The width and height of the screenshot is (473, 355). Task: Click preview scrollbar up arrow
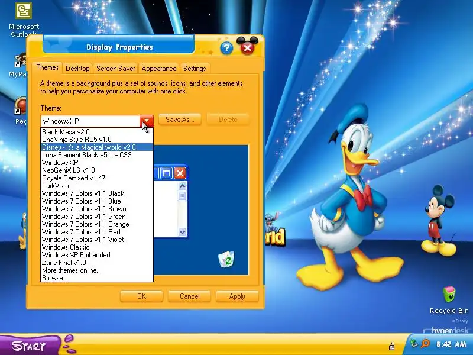pyautogui.click(x=182, y=186)
